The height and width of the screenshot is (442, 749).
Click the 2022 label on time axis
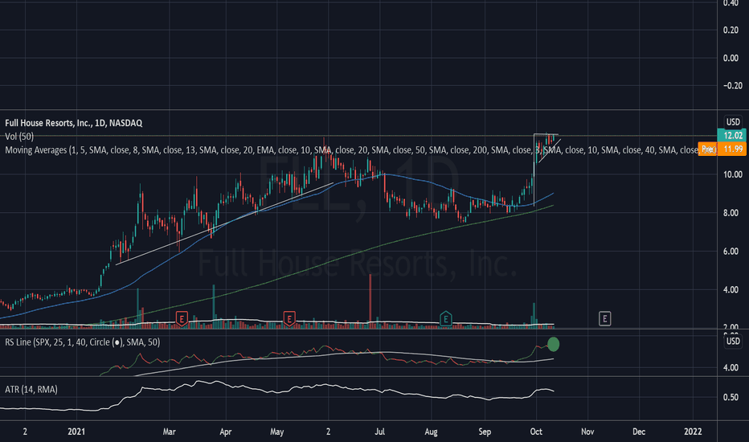693,432
